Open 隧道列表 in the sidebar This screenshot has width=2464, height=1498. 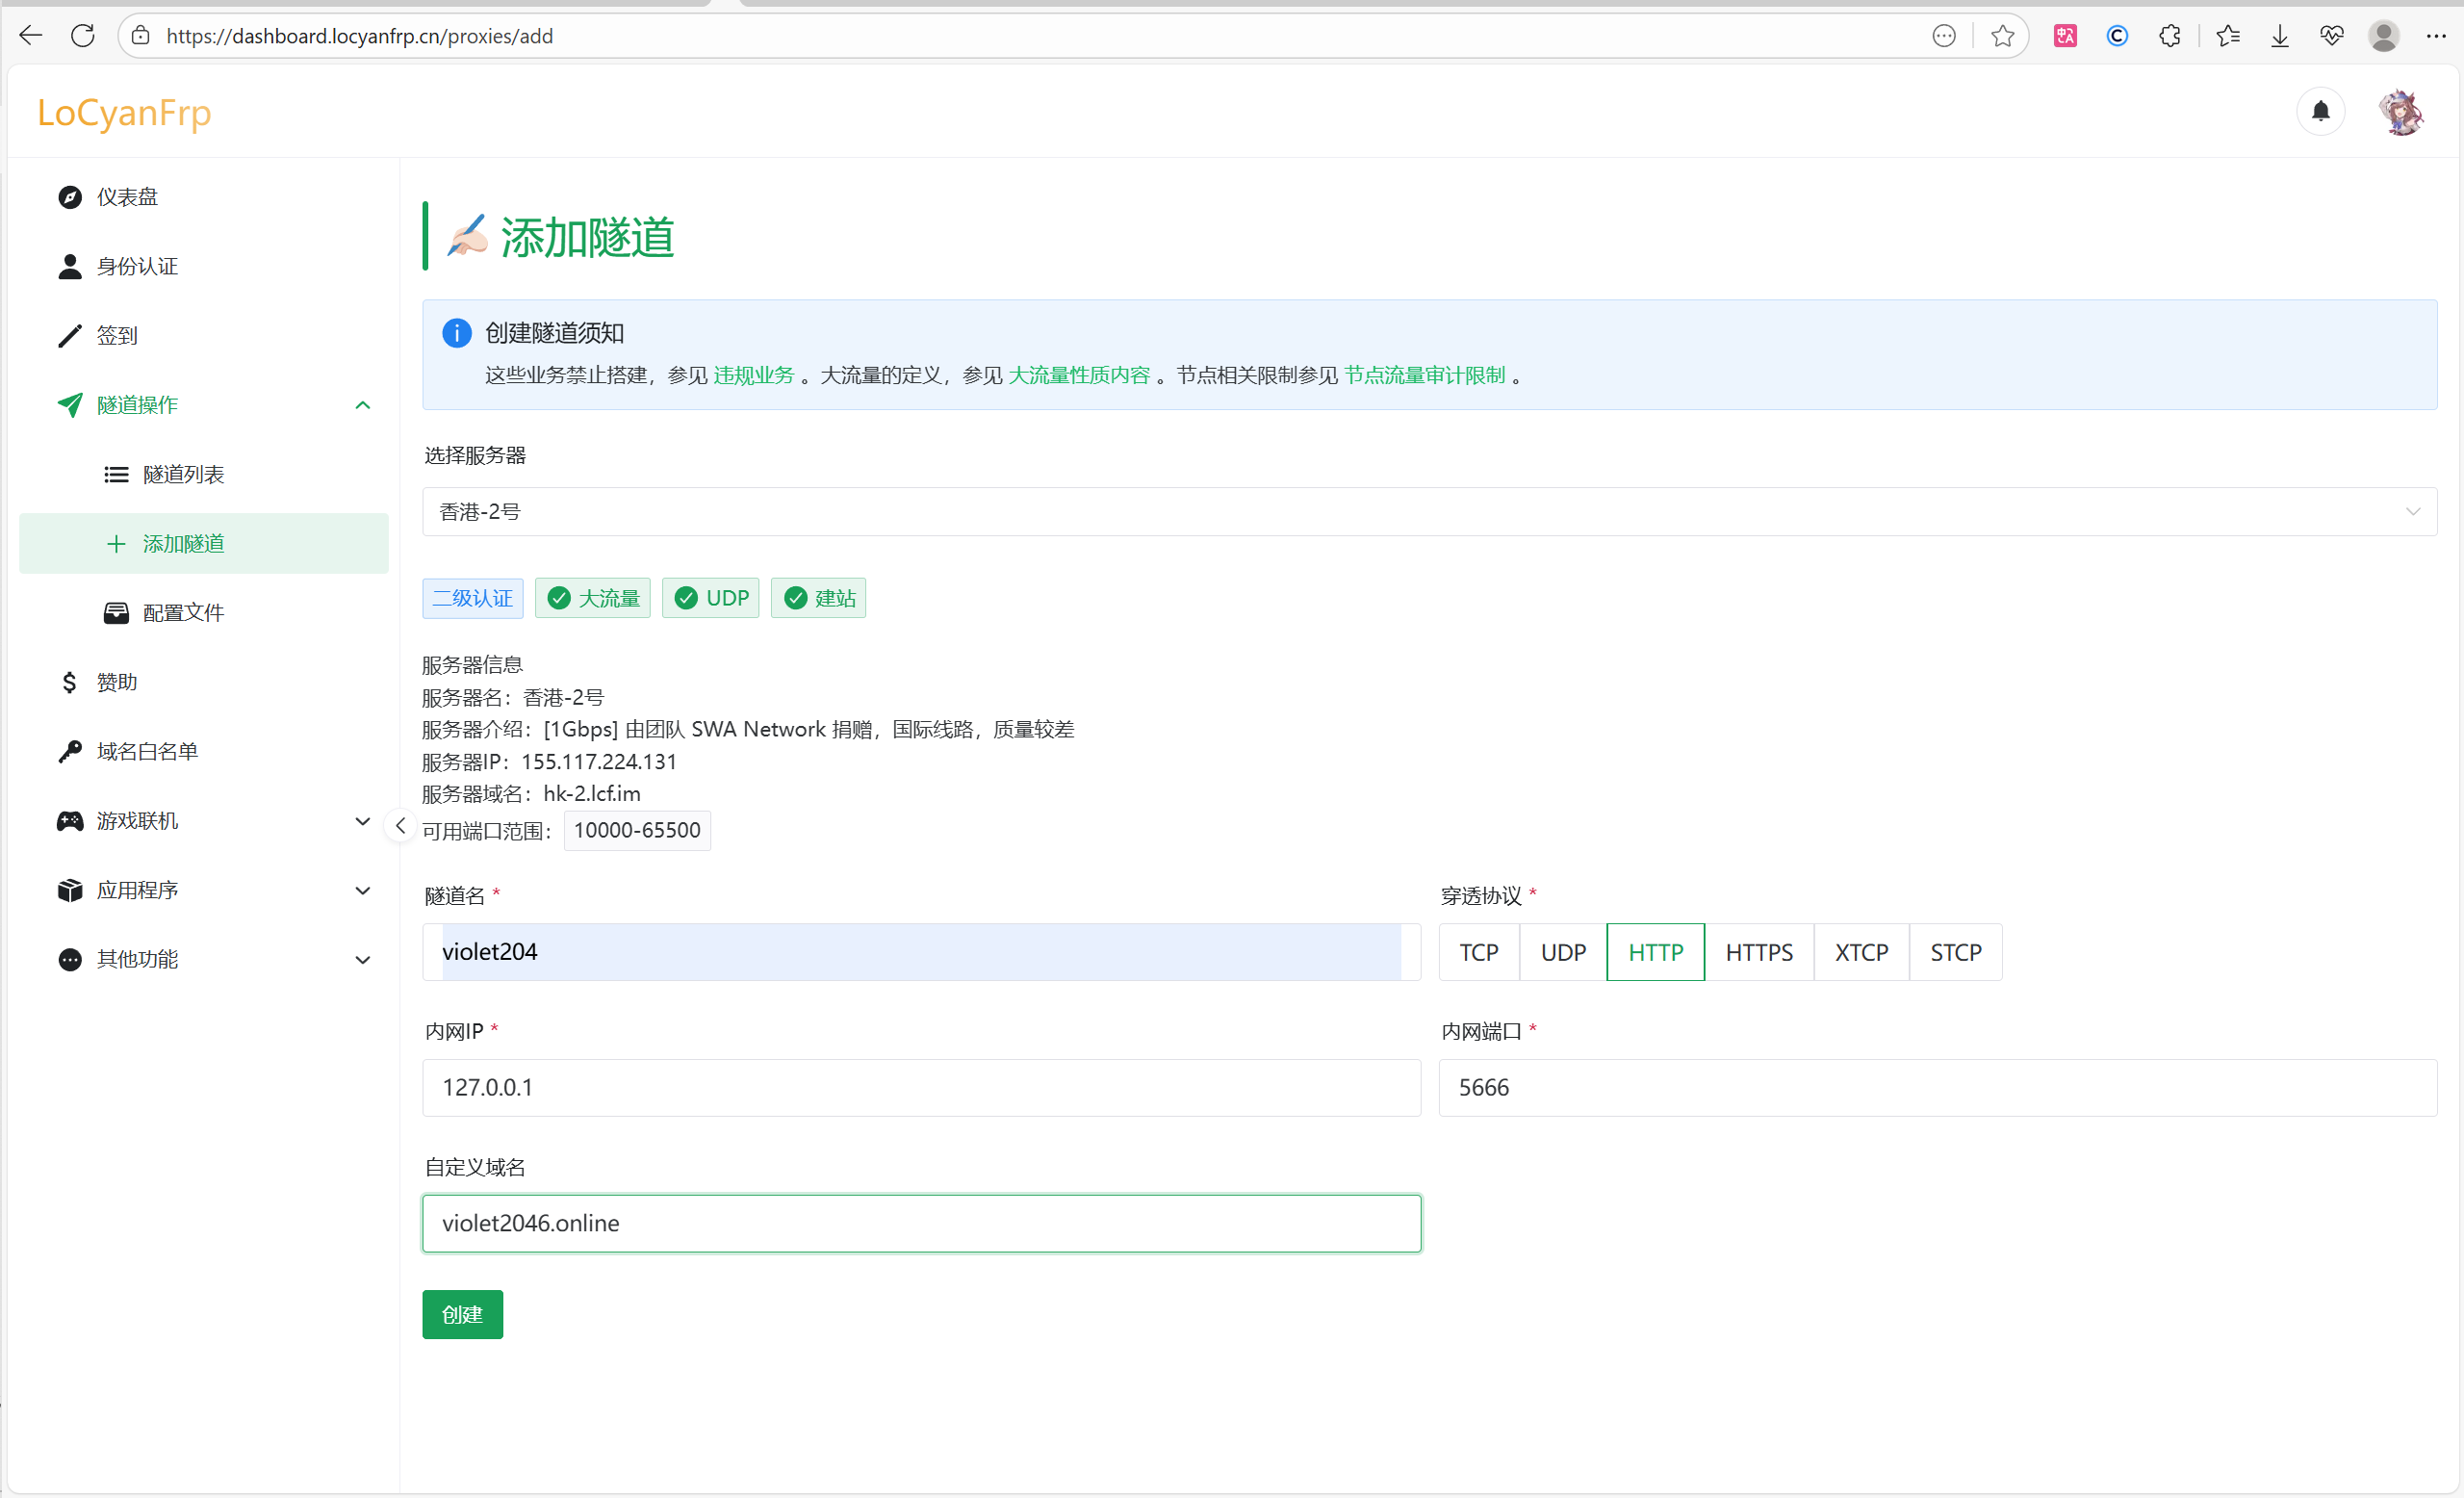pos(183,474)
